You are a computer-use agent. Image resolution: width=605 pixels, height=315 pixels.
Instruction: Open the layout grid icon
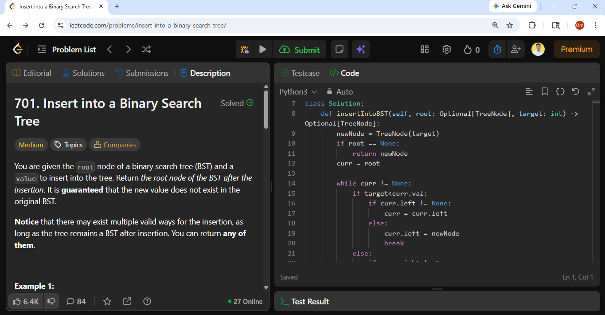(x=425, y=49)
